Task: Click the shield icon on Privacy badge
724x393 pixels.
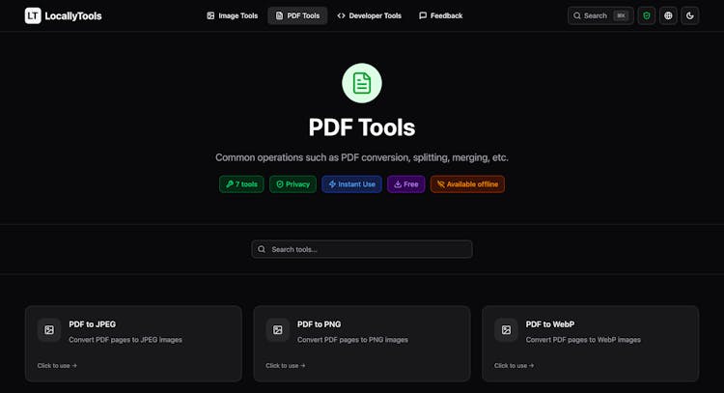Action: (280, 184)
